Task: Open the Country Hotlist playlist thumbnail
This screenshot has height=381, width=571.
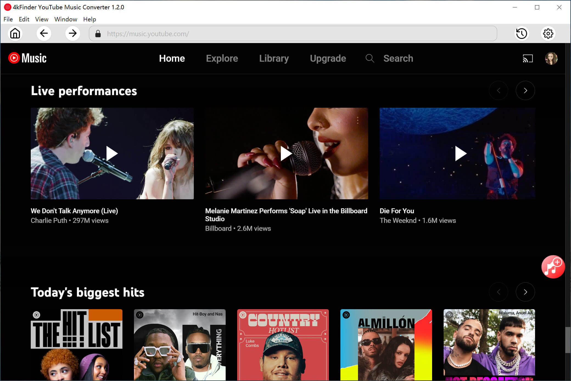Action: [283, 345]
